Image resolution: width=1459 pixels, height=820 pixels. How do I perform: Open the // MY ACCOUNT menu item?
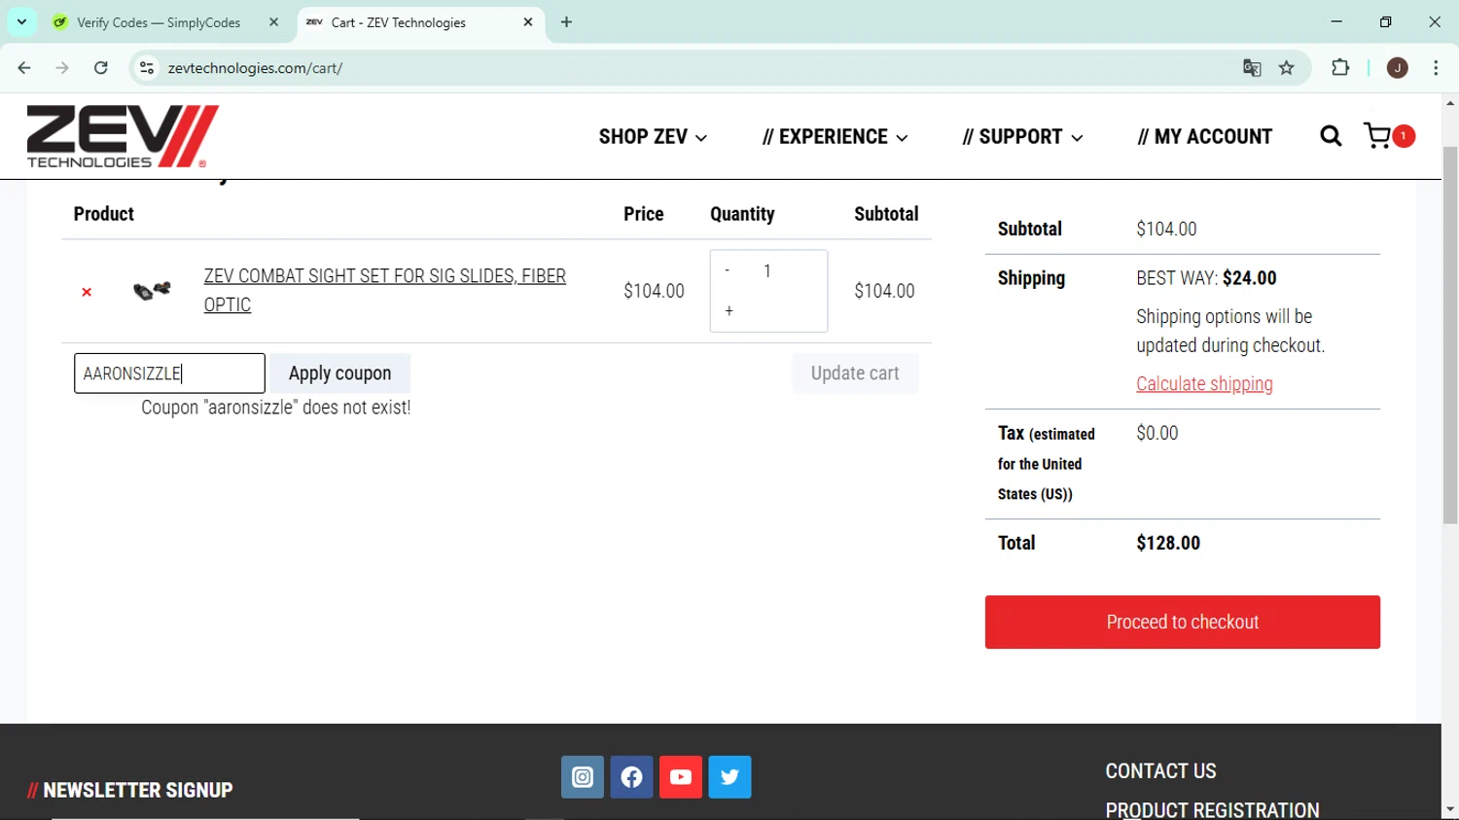(x=1204, y=137)
